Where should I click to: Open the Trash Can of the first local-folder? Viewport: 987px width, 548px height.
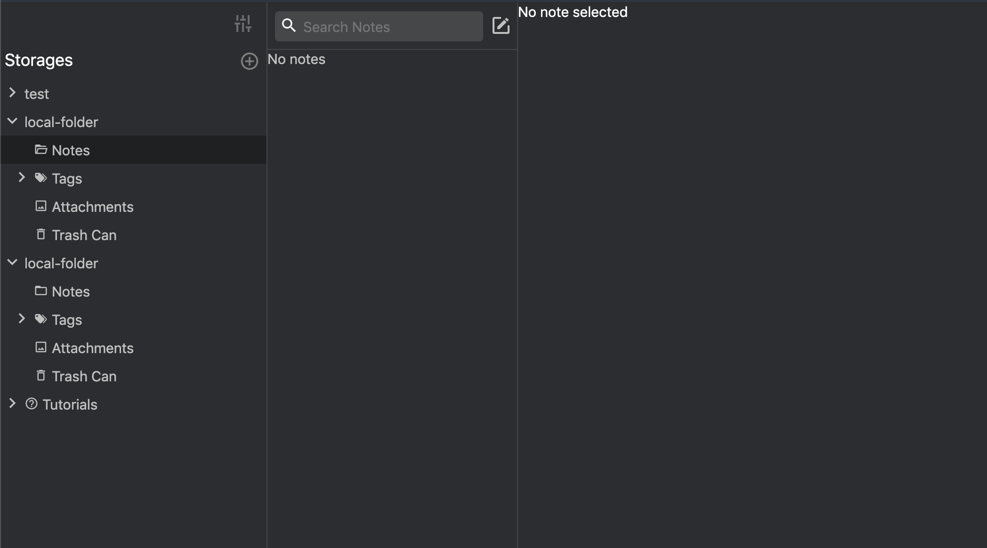83,235
